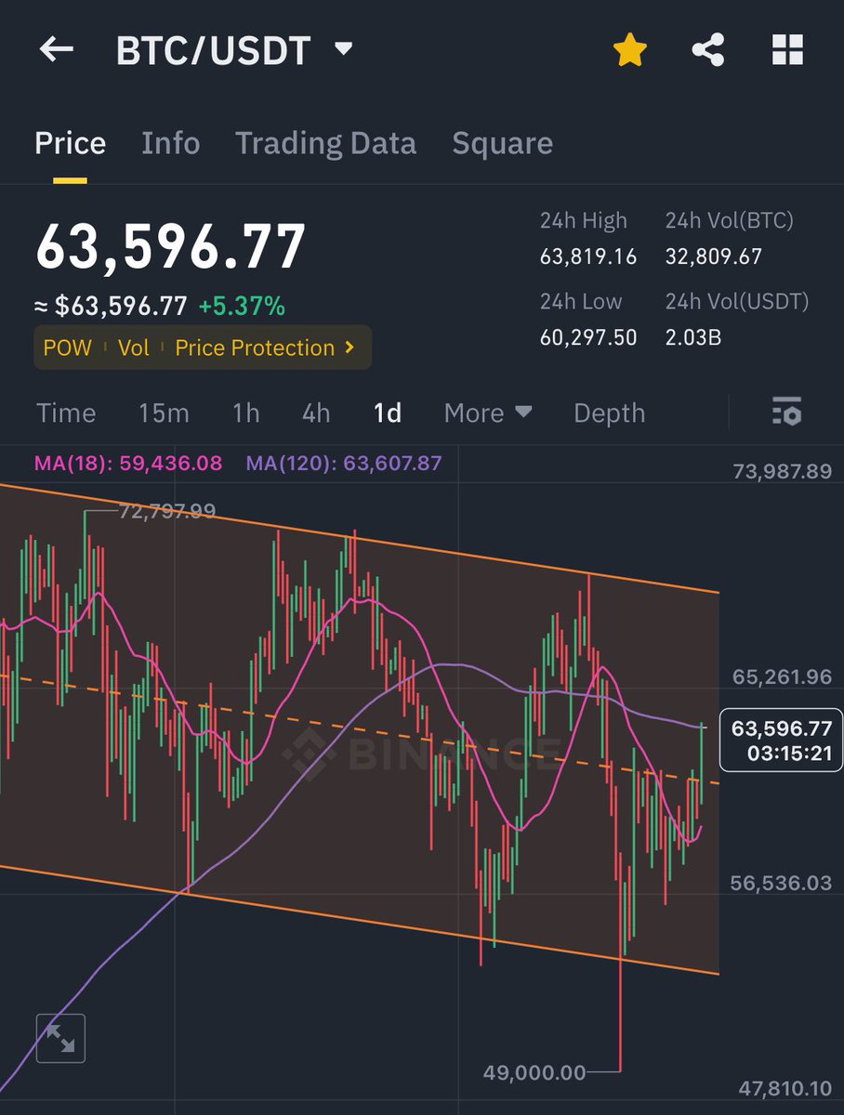
Task: Tap the 24h Vol(BTC) value 32,809.67
Action: 714,256
